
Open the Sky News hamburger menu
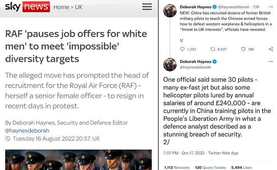coord(147,7)
